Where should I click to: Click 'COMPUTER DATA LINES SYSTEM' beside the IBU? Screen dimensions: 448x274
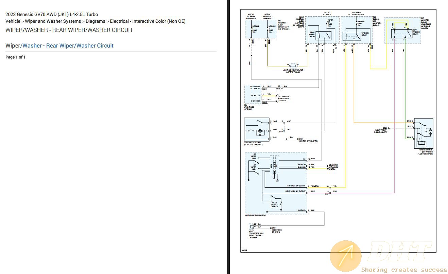coord(284,98)
